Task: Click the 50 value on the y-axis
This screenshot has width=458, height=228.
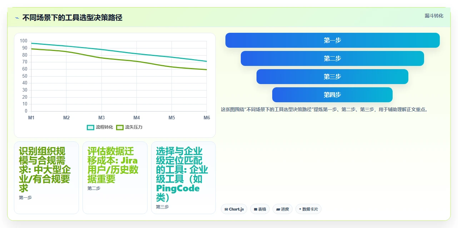Action: pyautogui.click(x=25, y=76)
